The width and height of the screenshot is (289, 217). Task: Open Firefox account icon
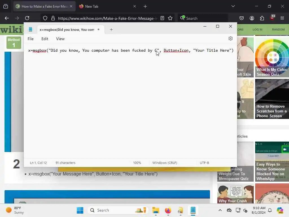[x=252, y=18]
